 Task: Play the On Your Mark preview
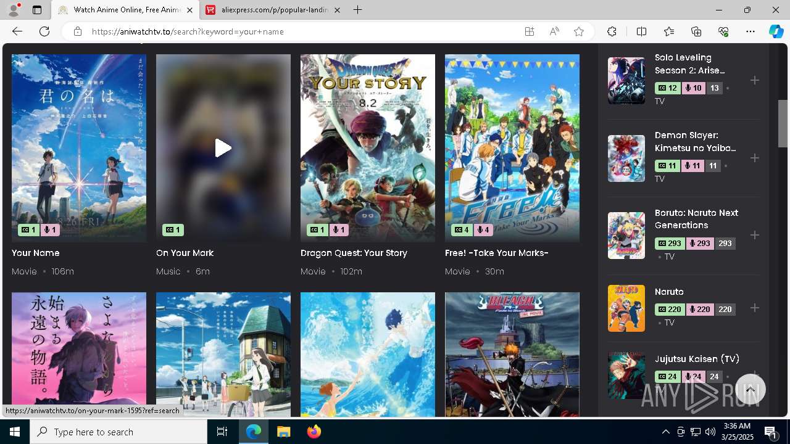click(x=223, y=148)
